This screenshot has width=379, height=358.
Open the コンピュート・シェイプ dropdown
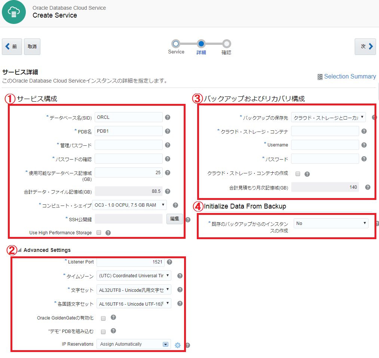(129, 205)
